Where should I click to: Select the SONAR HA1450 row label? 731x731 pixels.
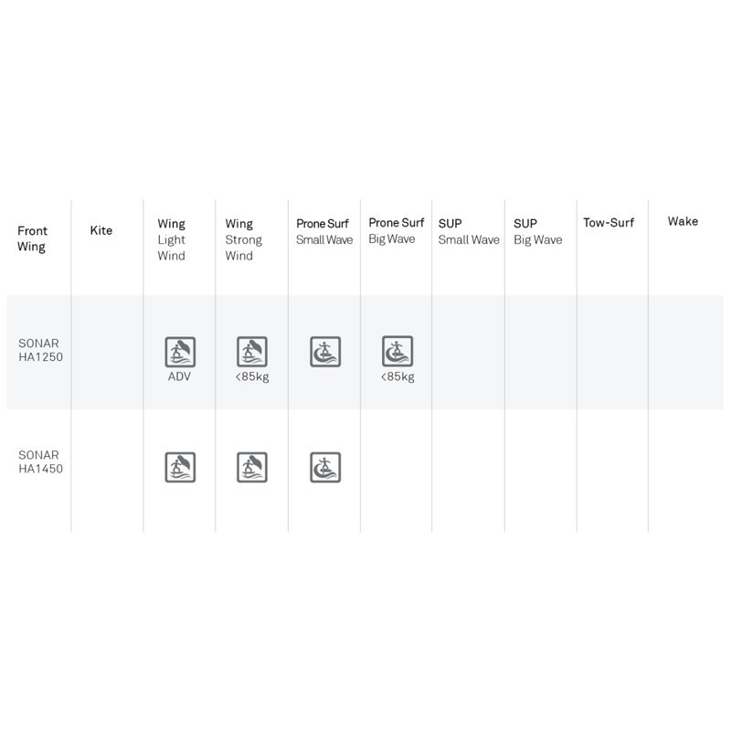click(x=38, y=461)
